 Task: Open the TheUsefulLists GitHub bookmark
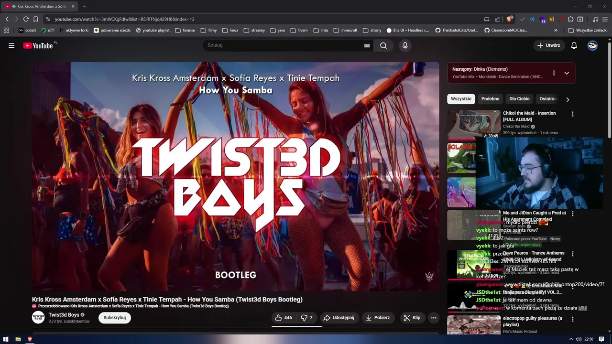click(457, 30)
